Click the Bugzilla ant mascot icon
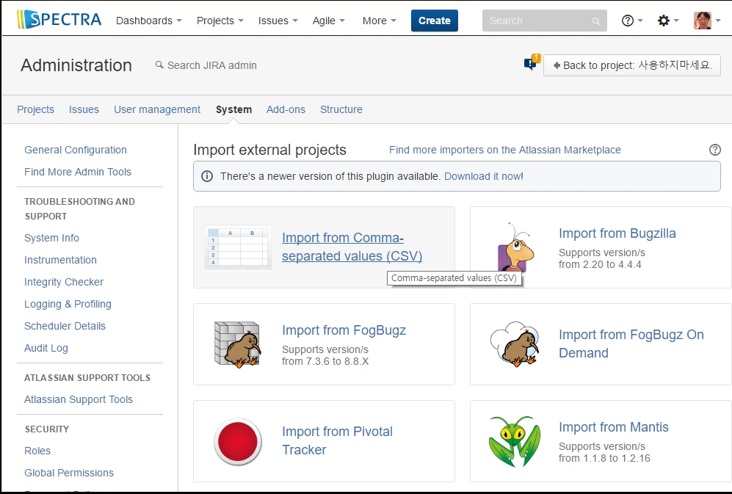The height and width of the screenshot is (494, 732). (515, 247)
